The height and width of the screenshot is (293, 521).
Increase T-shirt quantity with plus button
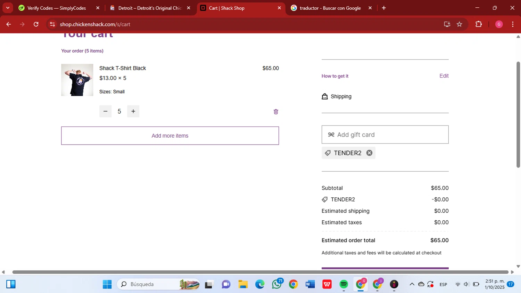click(133, 111)
